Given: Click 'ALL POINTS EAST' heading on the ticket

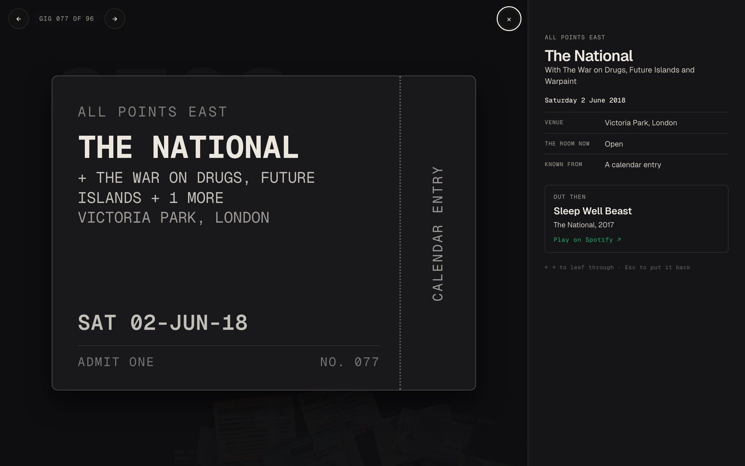Looking at the screenshot, I should (152, 112).
